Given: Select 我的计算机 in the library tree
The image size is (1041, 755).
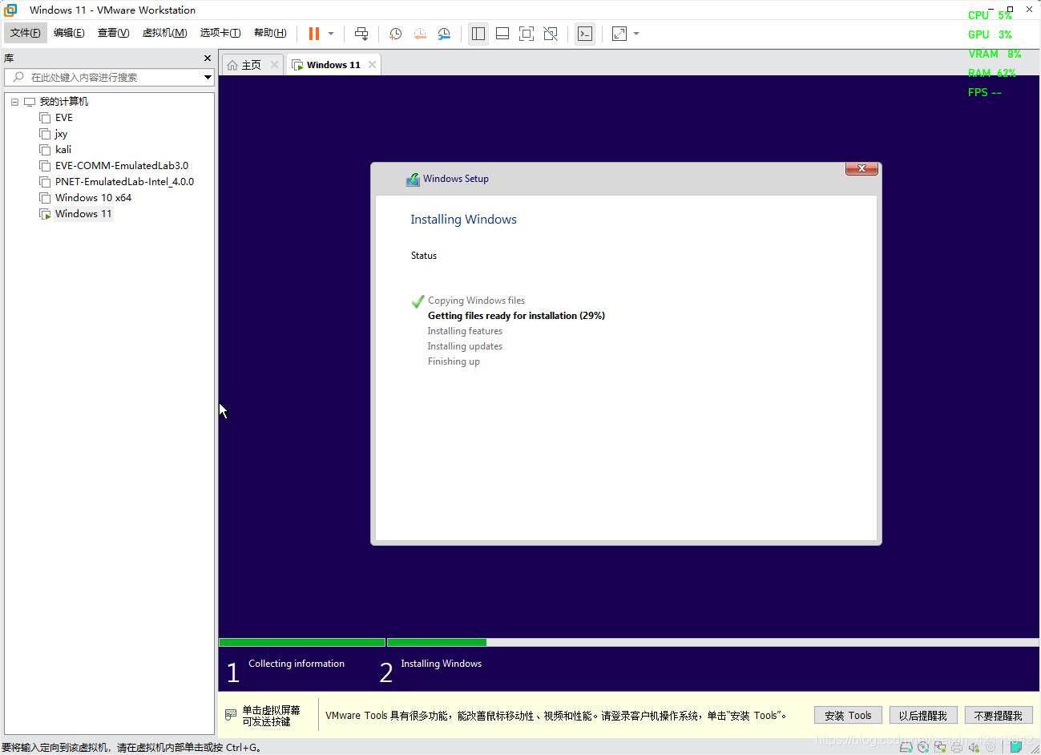Looking at the screenshot, I should [x=64, y=102].
